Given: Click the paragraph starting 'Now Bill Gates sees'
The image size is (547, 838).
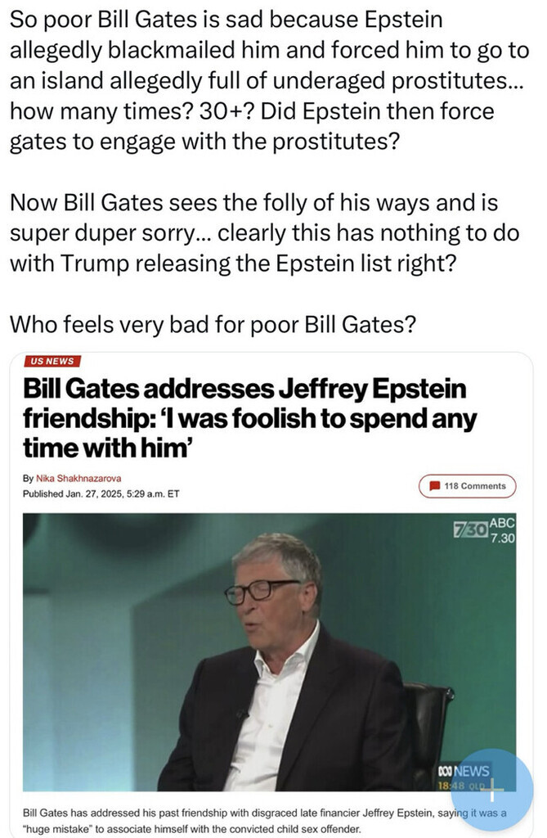Looking at the screenshot, I should [x=264, y=233].
